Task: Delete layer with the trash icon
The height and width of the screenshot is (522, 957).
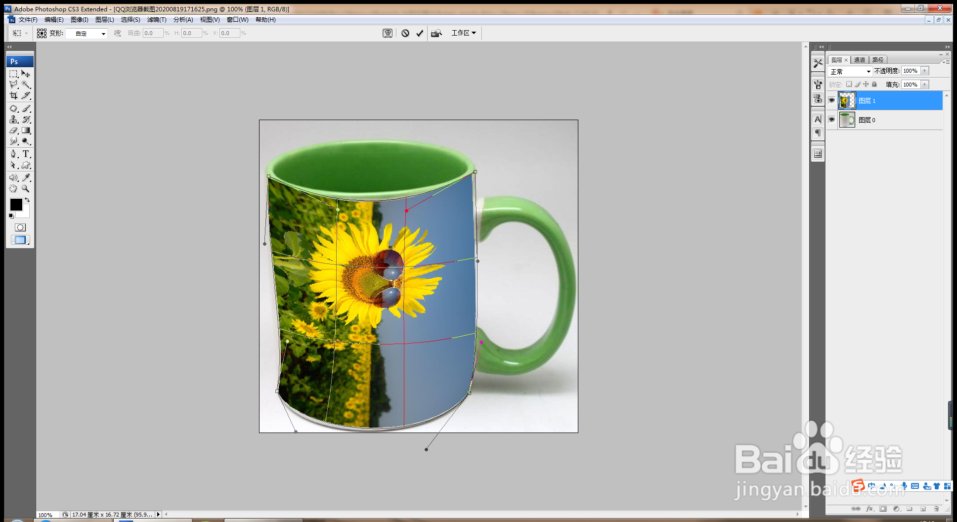Action: coord(936,509)
